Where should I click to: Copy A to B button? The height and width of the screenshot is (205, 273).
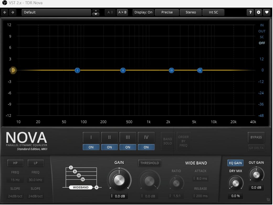point(122,12)
